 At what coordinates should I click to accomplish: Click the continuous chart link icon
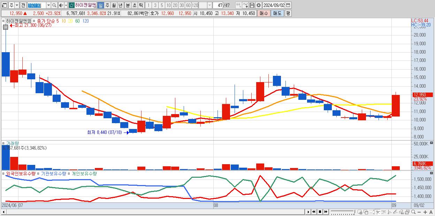pos(238,5)
